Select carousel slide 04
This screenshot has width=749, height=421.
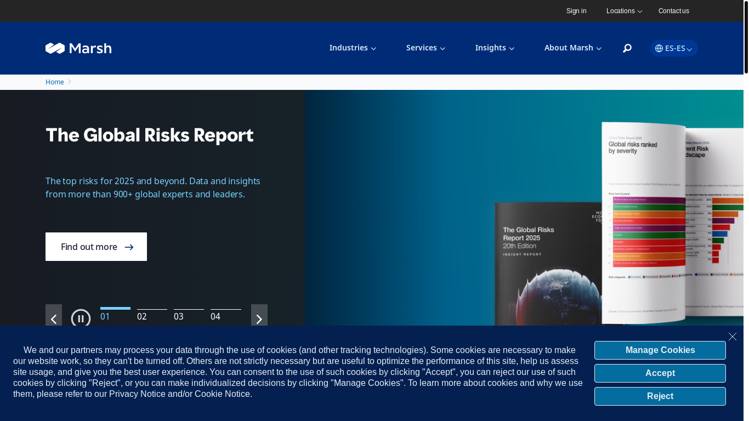(226, 315)
